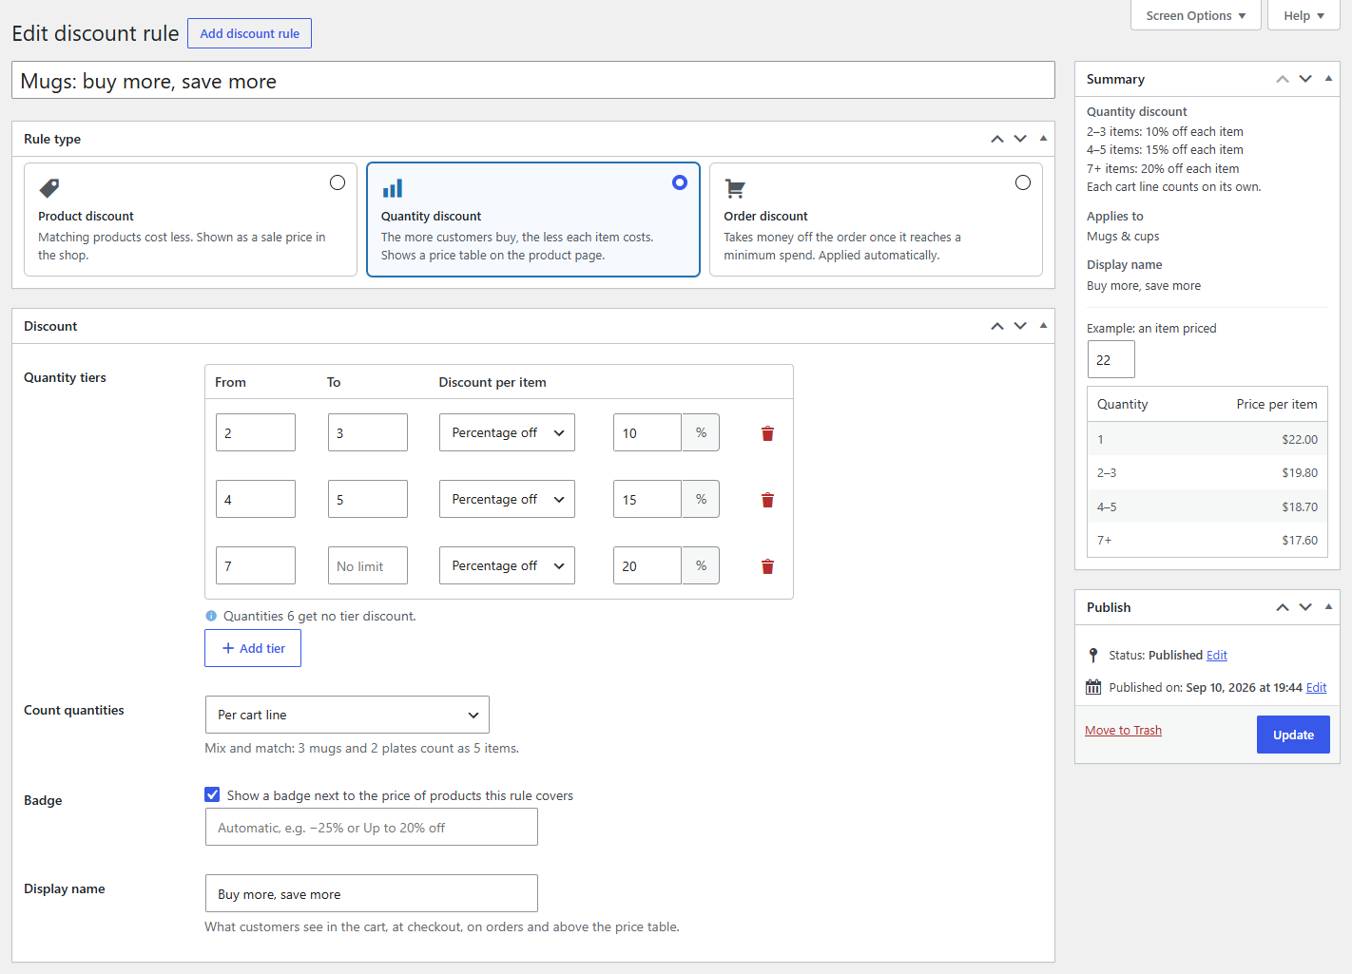Click the Order discount cart icon
Image resolution: width=1352 pixels, height=974 pixels.
pyautogui.click(x=735, y=188)
